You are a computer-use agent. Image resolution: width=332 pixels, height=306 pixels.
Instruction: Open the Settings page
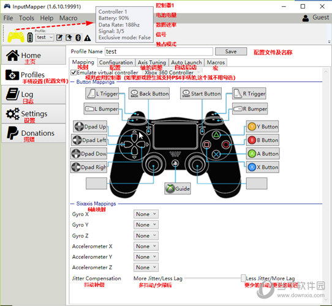click(x=34, y=114)
